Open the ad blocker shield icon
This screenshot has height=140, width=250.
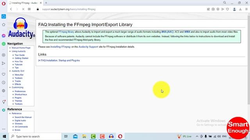pos(218,9)
